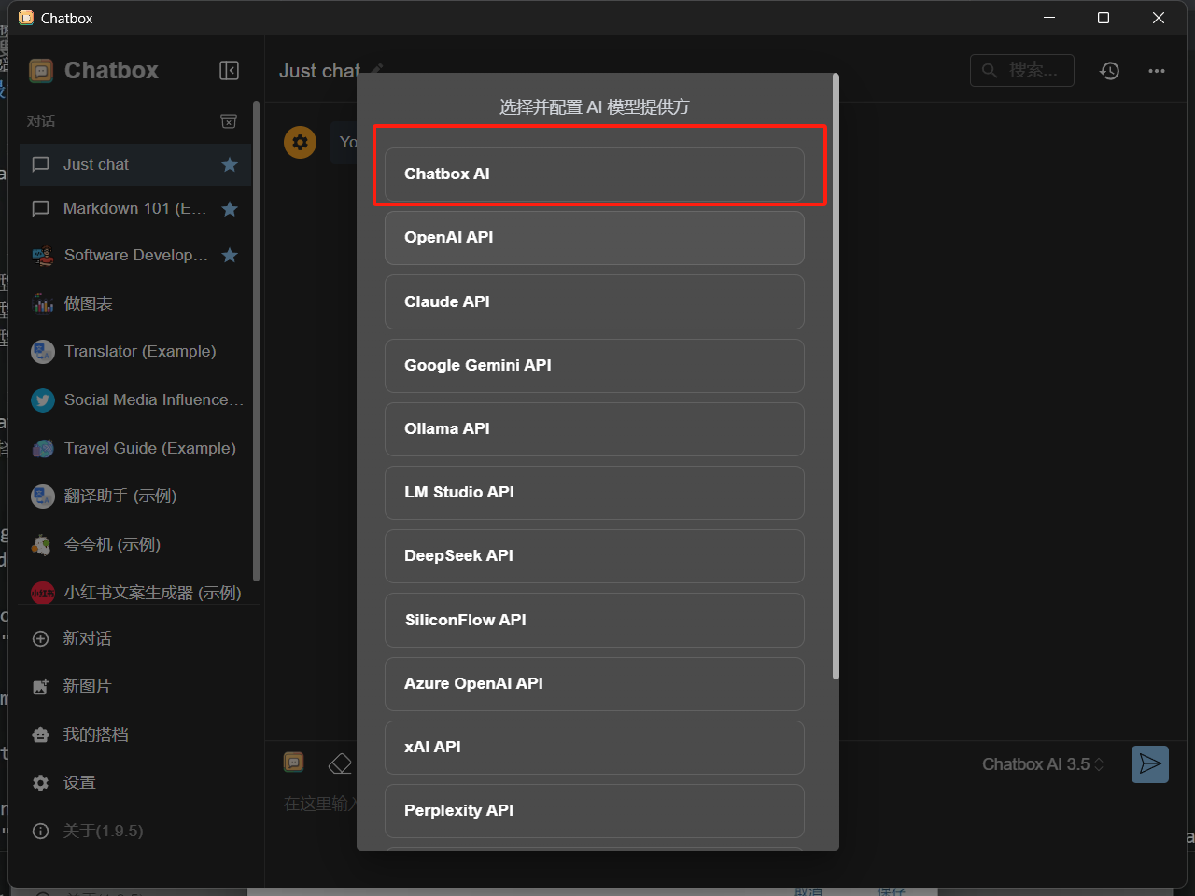Screen dimensions: 1195x896
Task: Select Google Gemini API provider
Action: point(595,366)
